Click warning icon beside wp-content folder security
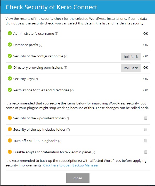Viewport: 155px width, 186px height. click(10, 118)
